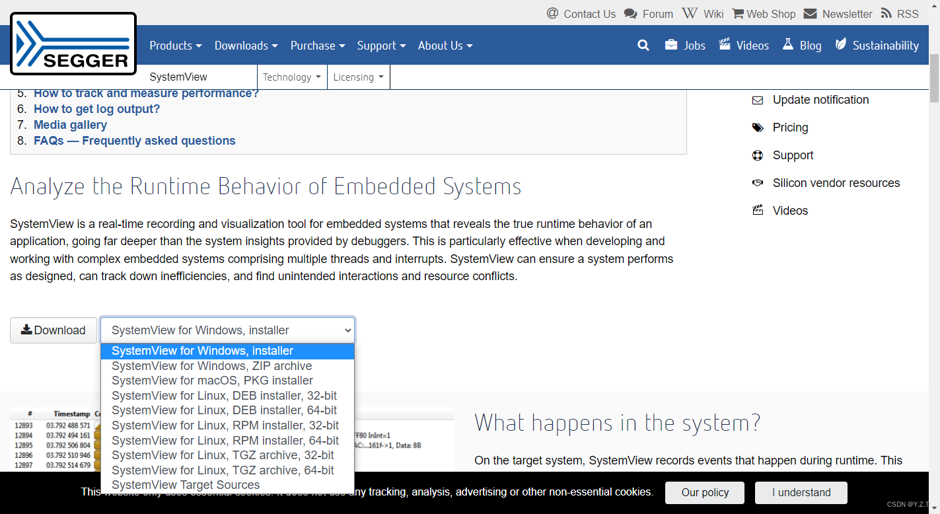Screen dimensions: 940x514
Task: Accept cookies with I understand button
Action: click(x=801, y=493)
